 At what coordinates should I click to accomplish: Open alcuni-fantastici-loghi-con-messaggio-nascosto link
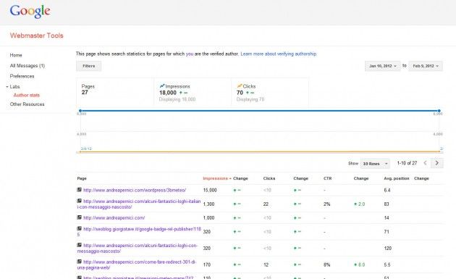(138, 248)
